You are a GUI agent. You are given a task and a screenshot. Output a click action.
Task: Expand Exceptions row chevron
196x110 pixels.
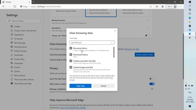pyautogui.click(x=148, y=28)
